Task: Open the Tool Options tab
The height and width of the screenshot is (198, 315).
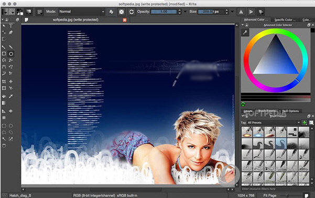Action: 290,111
